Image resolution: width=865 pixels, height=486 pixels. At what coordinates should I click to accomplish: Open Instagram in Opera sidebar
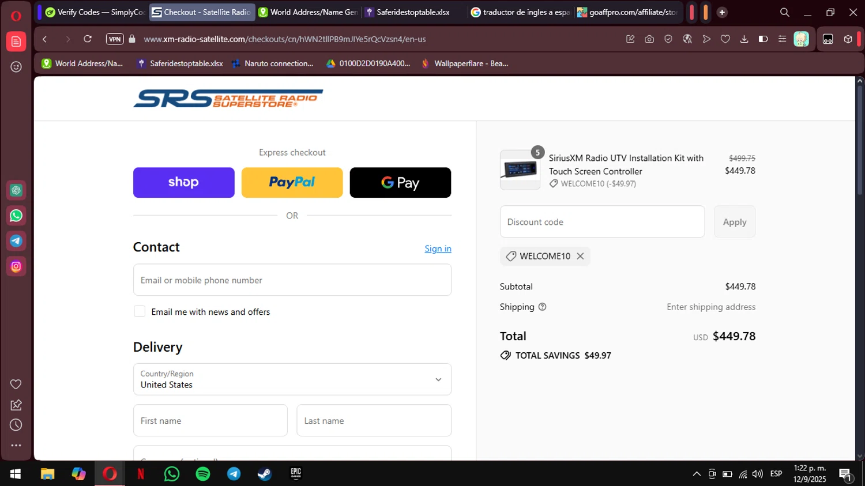click(16, 266)
